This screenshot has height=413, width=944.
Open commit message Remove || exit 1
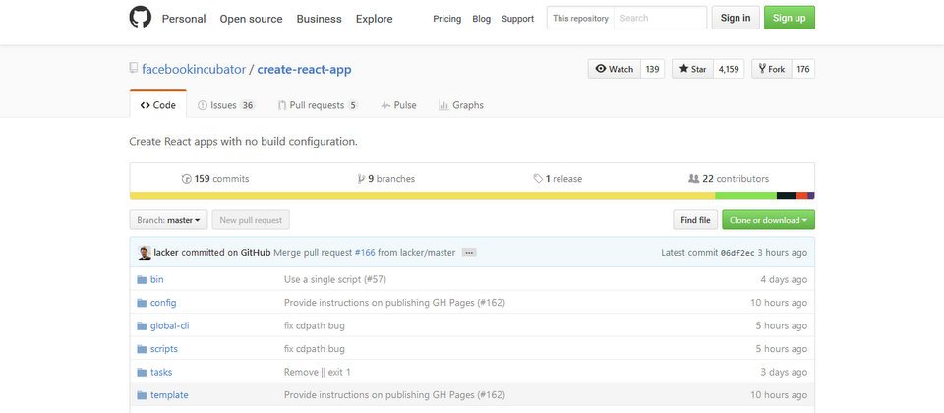pos(318,372)
